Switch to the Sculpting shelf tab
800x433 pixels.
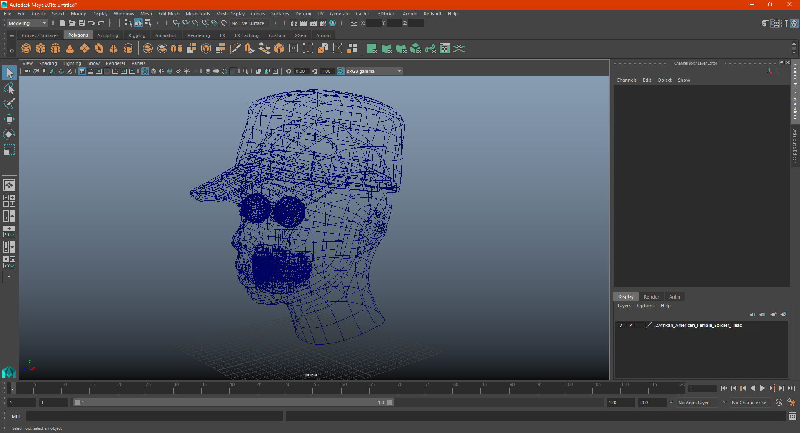[108, 35]
